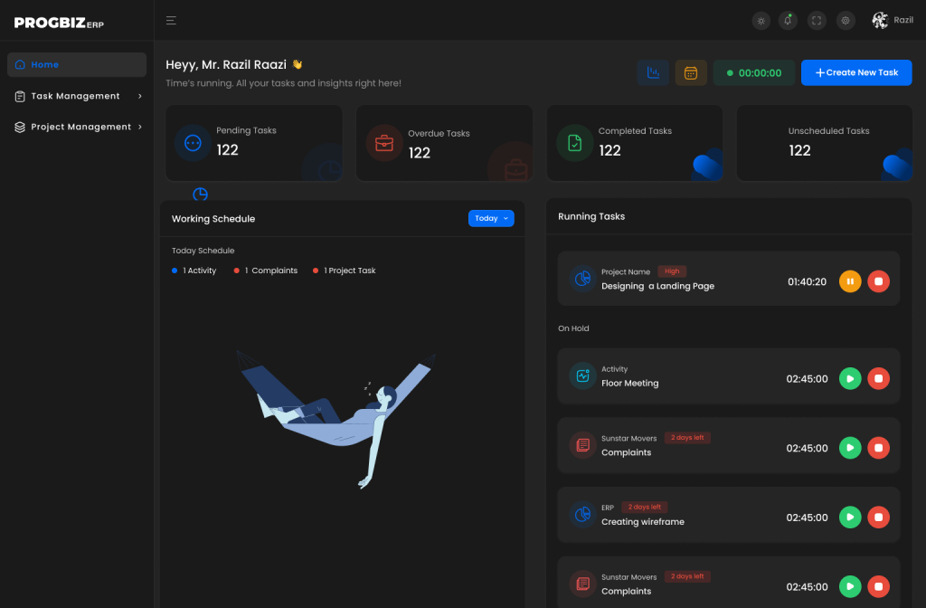
Task: Open settings with the gear icon
Action: tap(846, 20)
